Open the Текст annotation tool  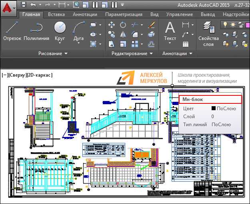tap(170, 33)
